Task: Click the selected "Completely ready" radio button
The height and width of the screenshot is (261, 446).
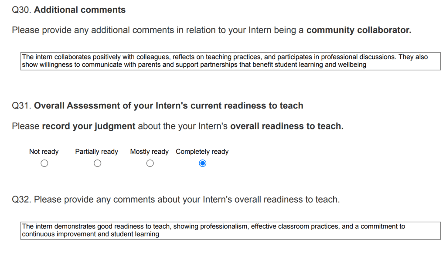Action: pyautogui.click(x=202, y=163)
